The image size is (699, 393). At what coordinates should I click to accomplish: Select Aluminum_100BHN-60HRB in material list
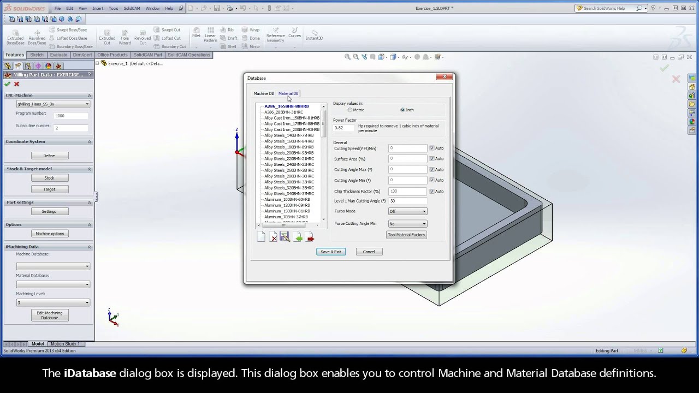(x=287, y=199)
